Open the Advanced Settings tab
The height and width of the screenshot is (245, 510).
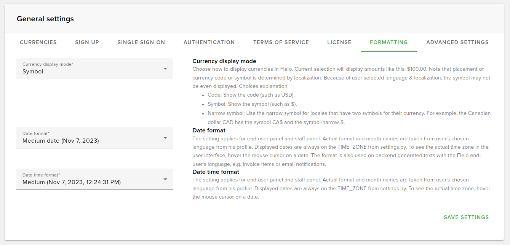[x=457, y=42]
